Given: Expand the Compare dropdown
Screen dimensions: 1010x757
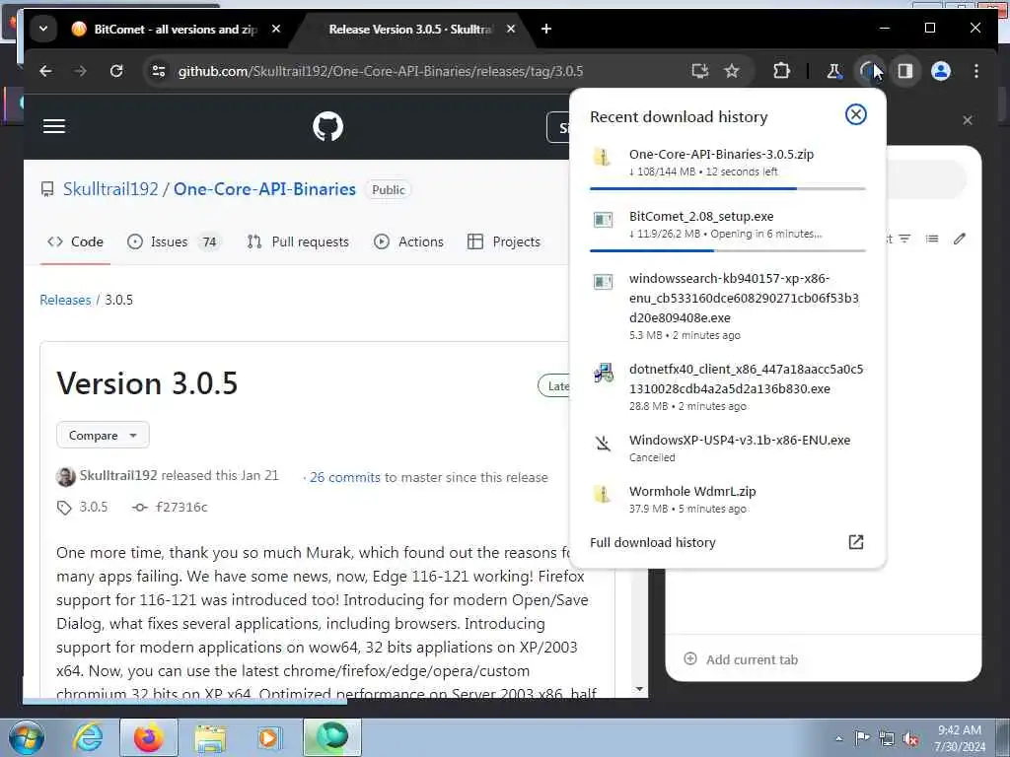Looking at the screenshot, I should pos(103,435).
